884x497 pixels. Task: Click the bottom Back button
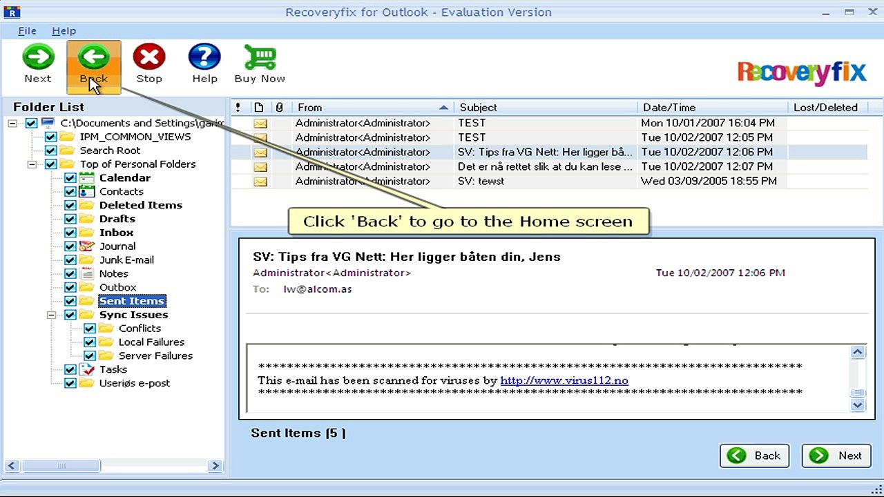[x=755, y=456]
